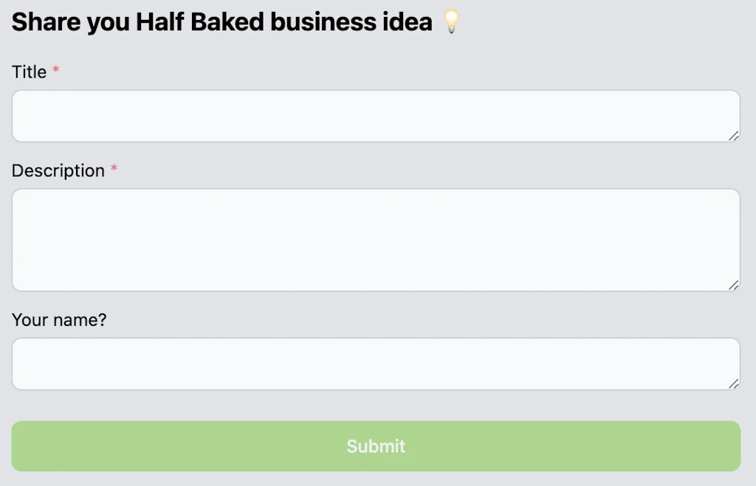
Task: Click the resize handle on Title field
Action: 734,136
